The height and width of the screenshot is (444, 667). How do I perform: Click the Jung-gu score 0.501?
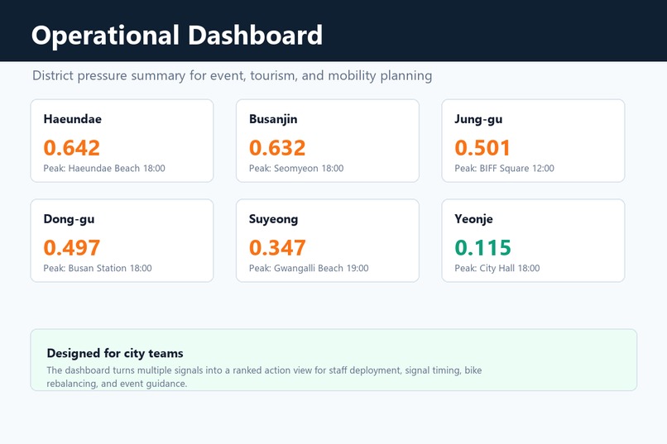(482, 148)
